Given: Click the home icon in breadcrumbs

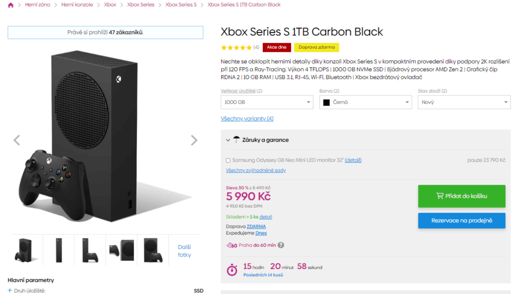Looking at the screenshot, I should click(x=10, y=5).
